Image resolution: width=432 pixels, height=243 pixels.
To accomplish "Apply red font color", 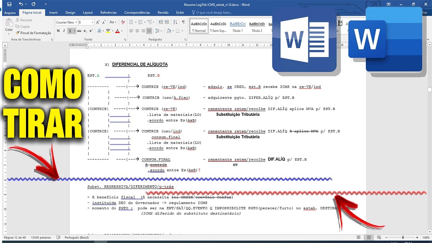I will [117, 31].
